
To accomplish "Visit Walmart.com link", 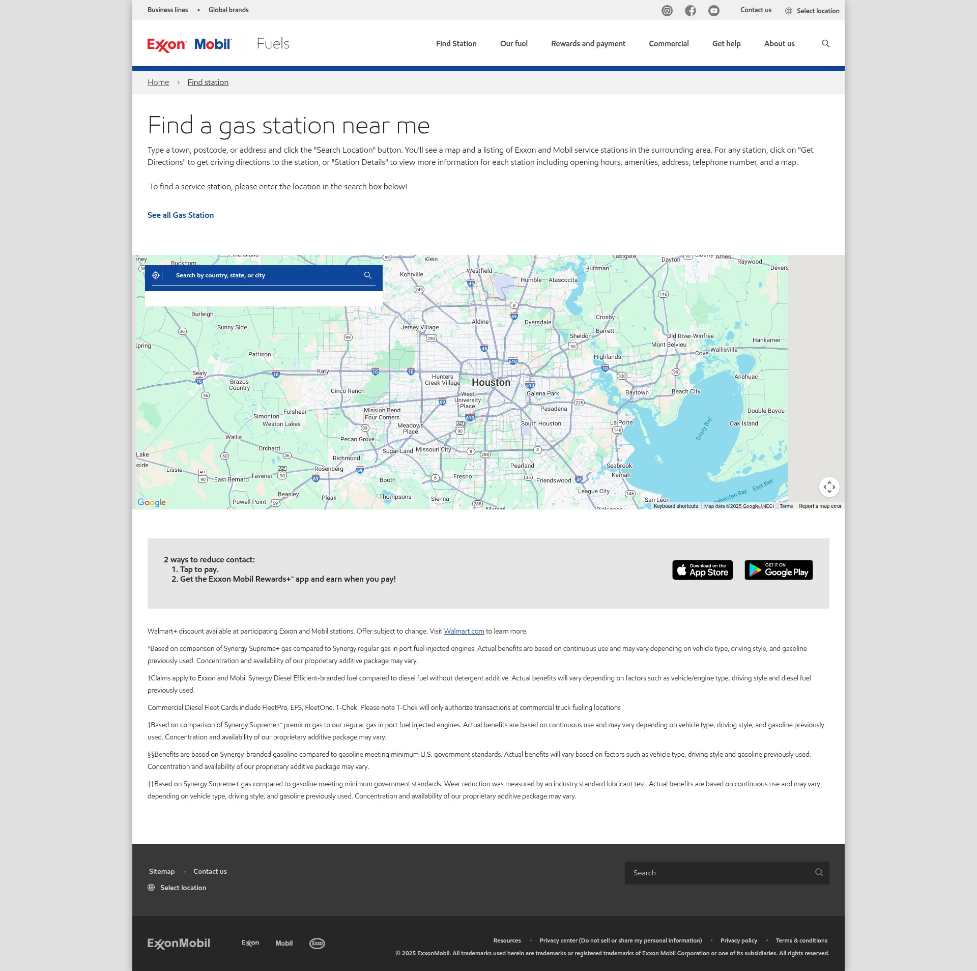I will pos(464,631).
